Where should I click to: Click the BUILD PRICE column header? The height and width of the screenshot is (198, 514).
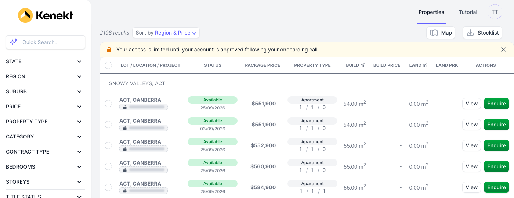pyautogui.click(x=387, y=65)
